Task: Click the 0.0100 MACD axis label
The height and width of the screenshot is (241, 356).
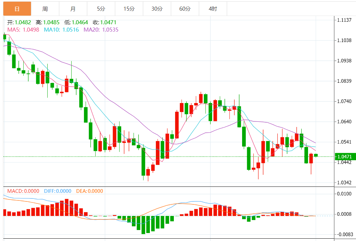Action: [x=344, y=193]
